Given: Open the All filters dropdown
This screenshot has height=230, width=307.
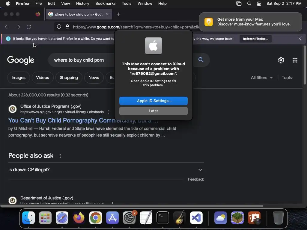Looking at the screenshot, I should (261, 78).
